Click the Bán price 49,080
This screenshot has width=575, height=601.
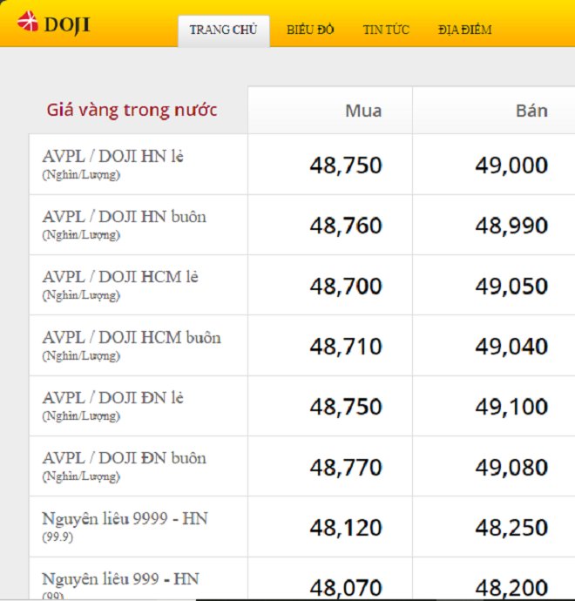[511, 467]
